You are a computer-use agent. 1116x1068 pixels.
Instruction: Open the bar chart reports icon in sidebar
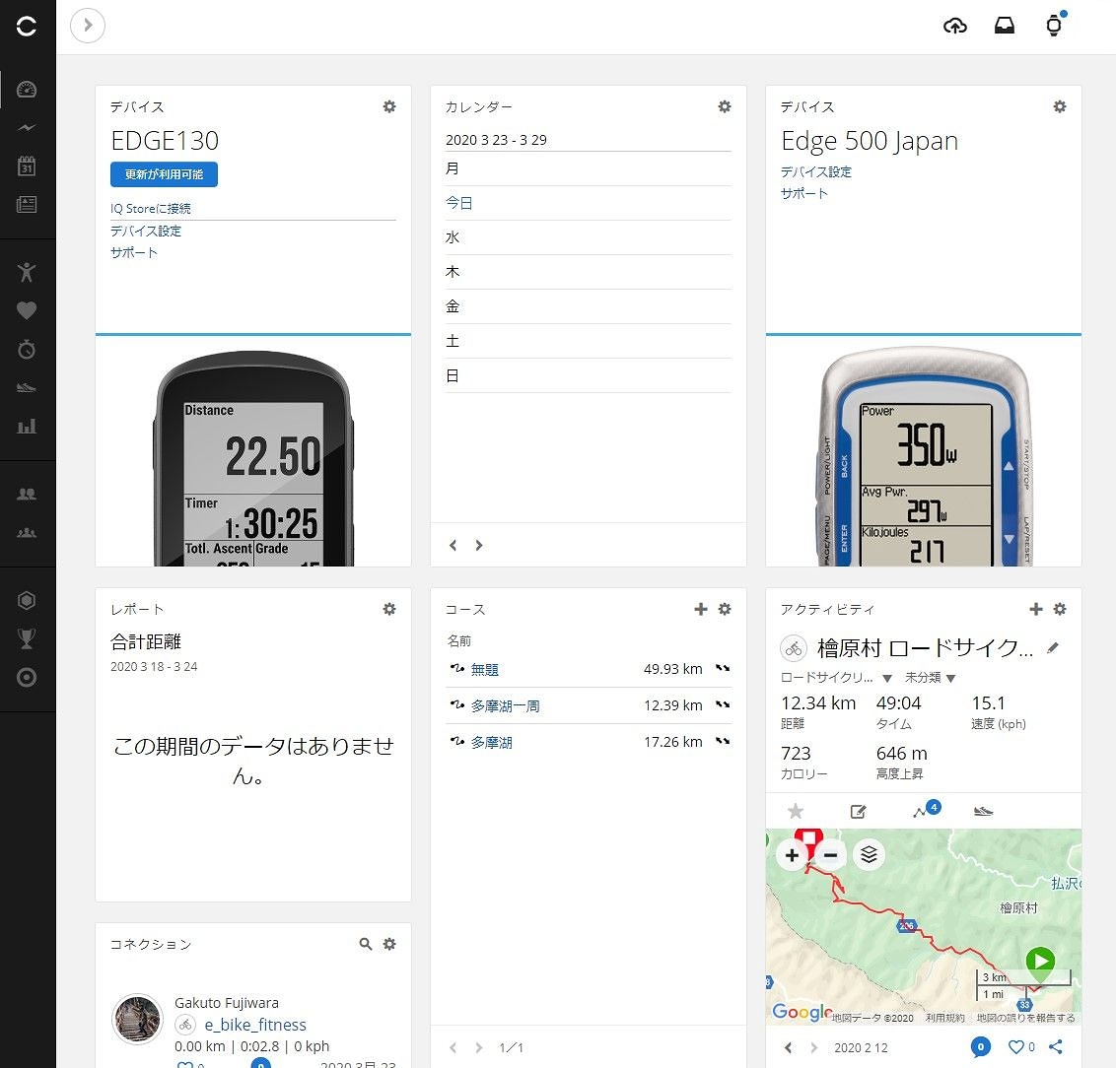[x=27, y=426]
